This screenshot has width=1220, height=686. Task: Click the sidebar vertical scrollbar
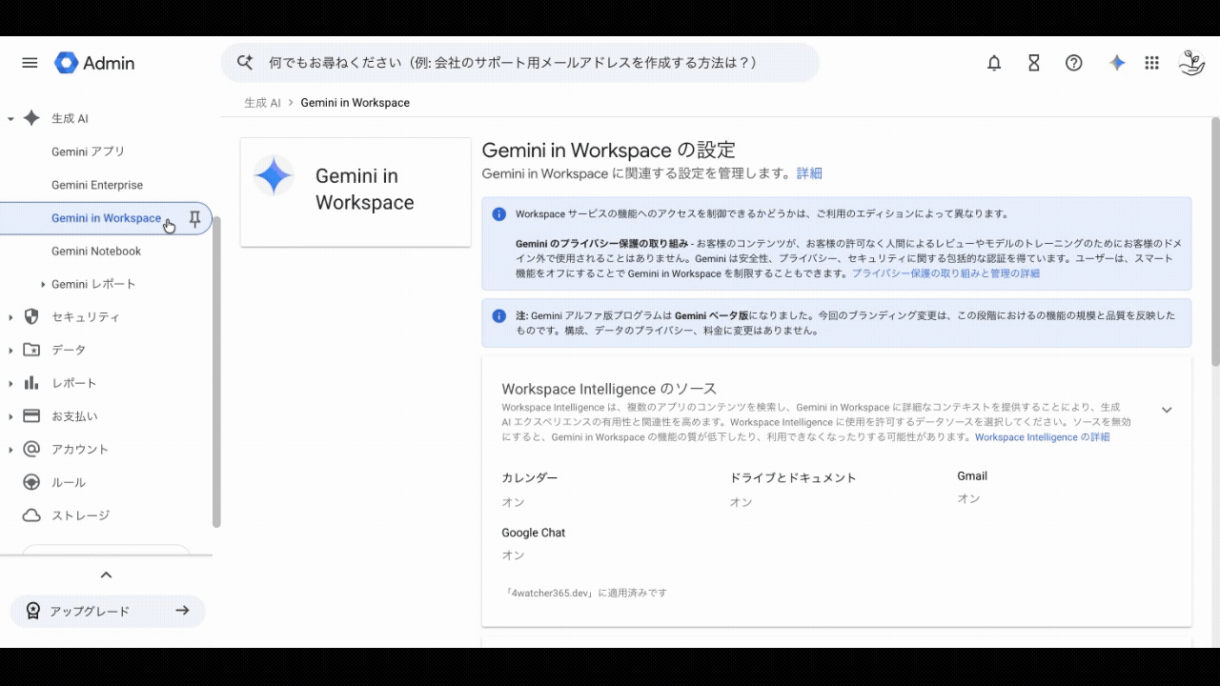click(x=216, y=372)
